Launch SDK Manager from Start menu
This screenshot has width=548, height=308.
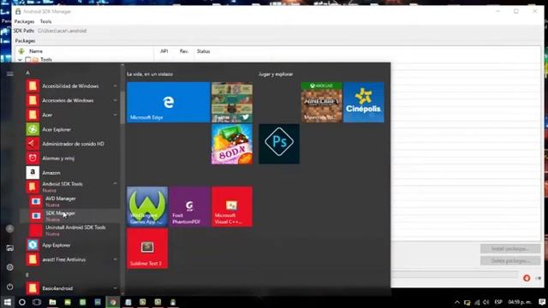70,216
